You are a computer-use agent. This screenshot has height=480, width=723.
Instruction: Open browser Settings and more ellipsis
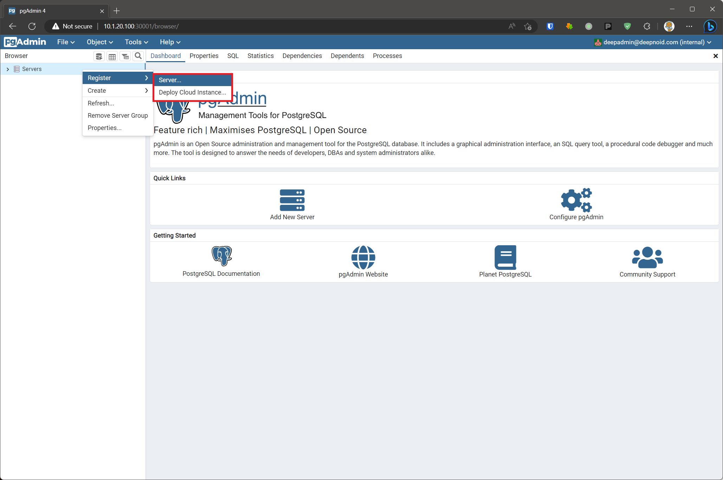(689, 26)
